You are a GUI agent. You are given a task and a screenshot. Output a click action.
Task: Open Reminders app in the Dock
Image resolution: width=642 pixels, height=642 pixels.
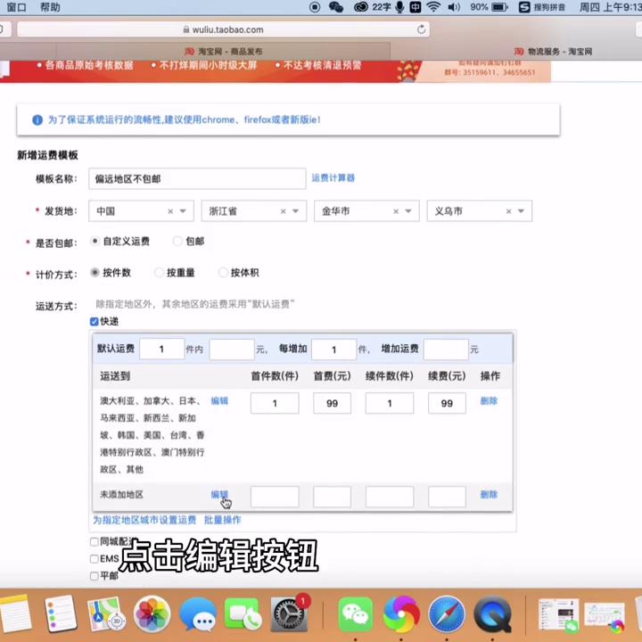(61, 614)
